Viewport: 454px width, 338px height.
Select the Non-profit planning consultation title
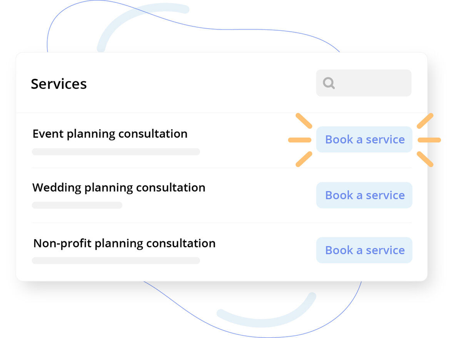(x=124, y=243)
